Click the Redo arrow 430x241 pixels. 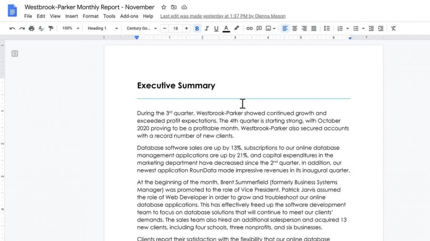click(22, 28)
